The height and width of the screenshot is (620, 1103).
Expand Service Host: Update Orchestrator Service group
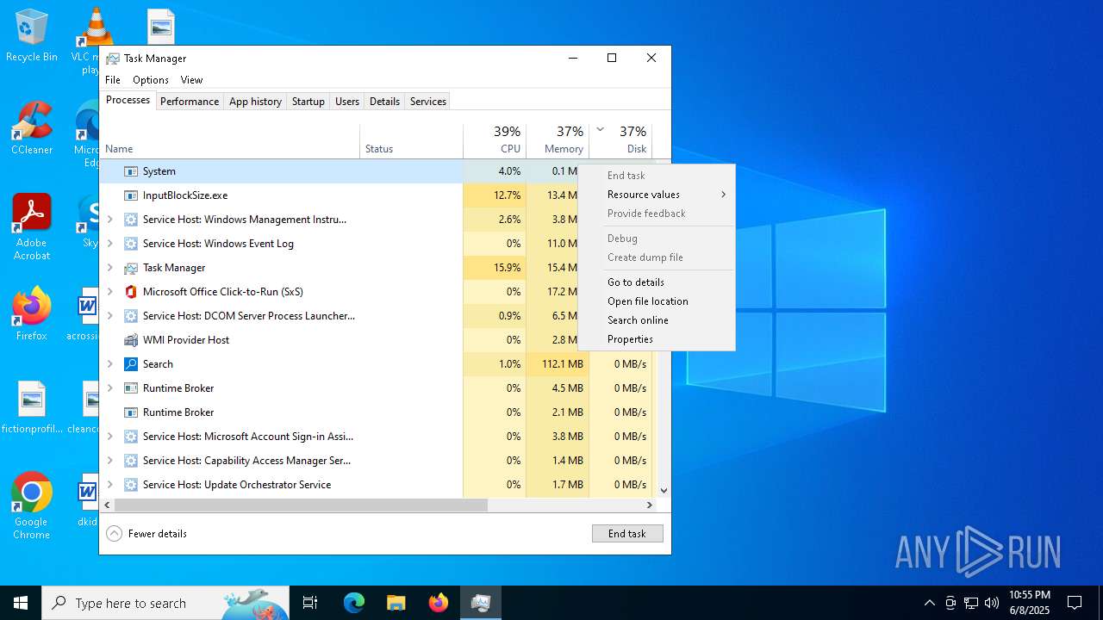click(x=109, y=485)
